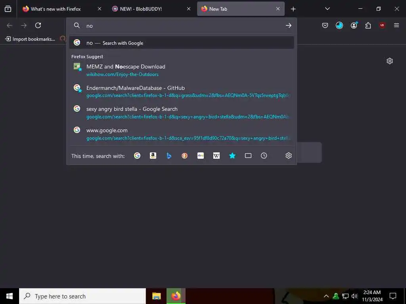
Task: Open the Firefox account icon
Action: tap(354, 25)
